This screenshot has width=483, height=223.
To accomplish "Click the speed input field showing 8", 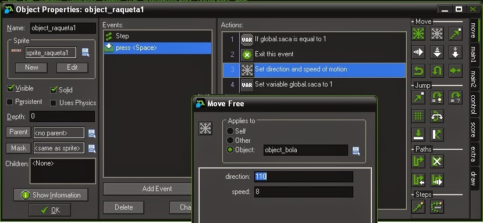I will point(303,192).
